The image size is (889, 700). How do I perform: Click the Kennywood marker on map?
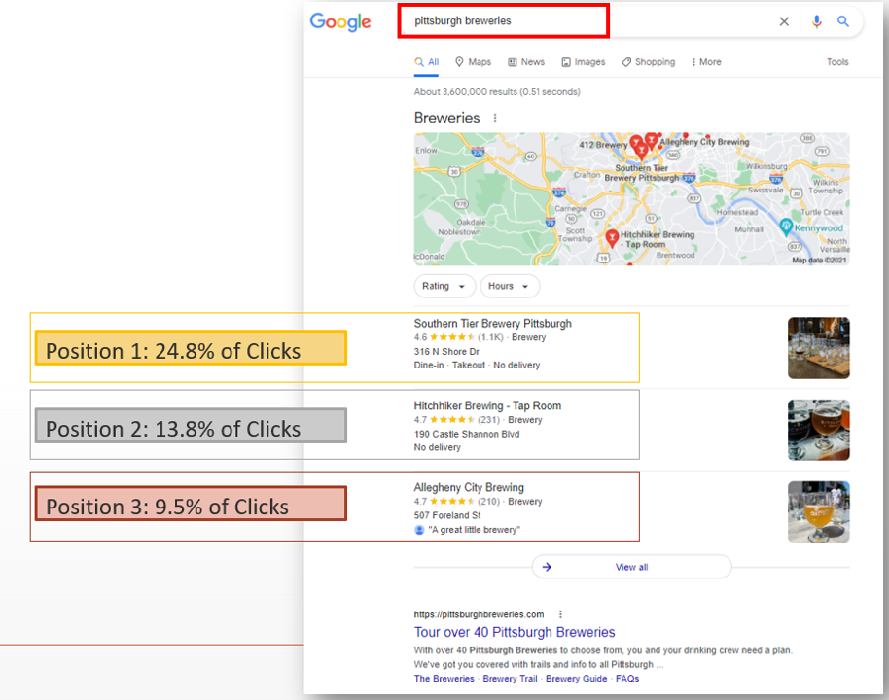click(x=786, y=227)
